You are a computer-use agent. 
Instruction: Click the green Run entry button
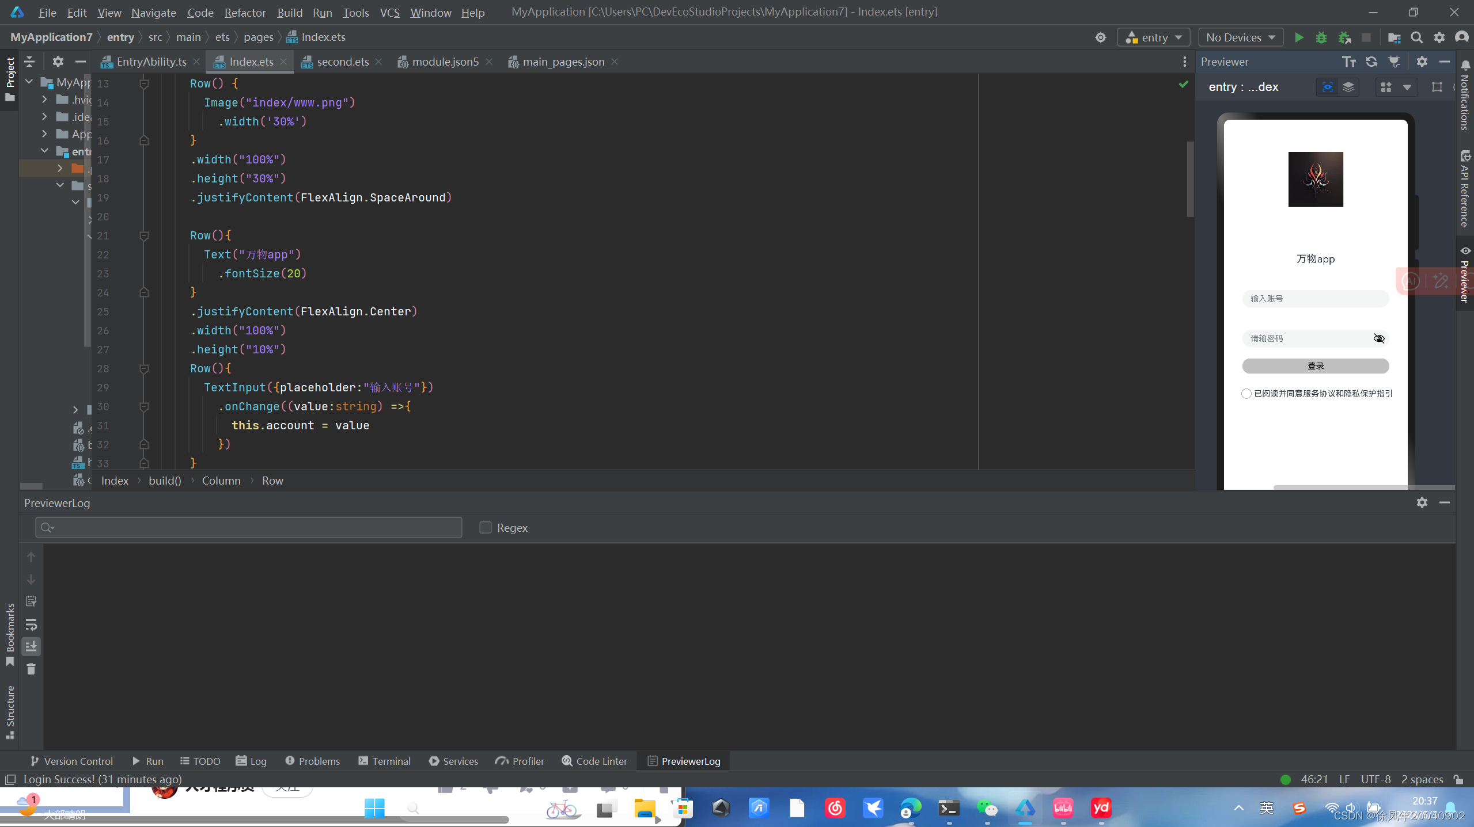[1299, 37]
